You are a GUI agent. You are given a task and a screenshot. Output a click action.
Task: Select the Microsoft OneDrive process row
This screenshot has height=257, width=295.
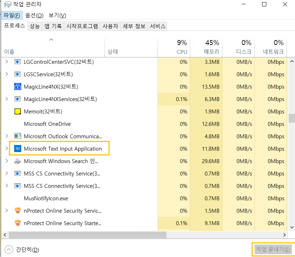tap(144, 124)
